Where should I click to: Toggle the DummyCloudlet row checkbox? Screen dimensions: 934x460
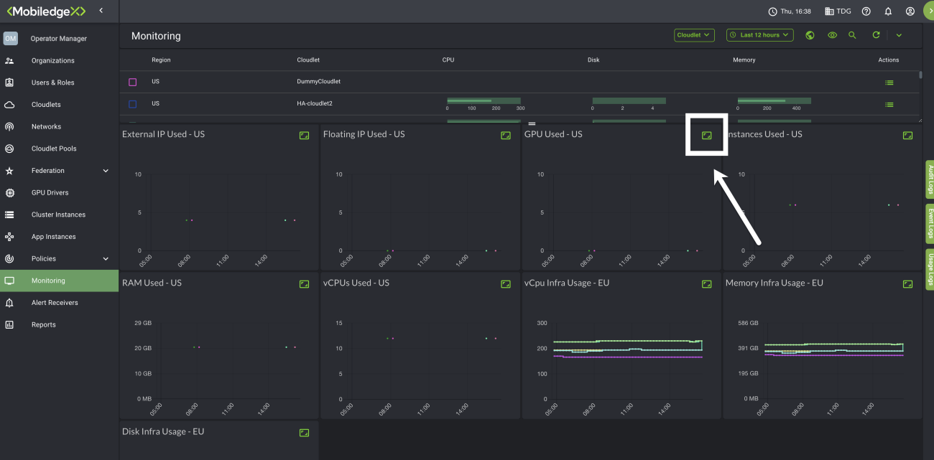[x=132, y=82]
